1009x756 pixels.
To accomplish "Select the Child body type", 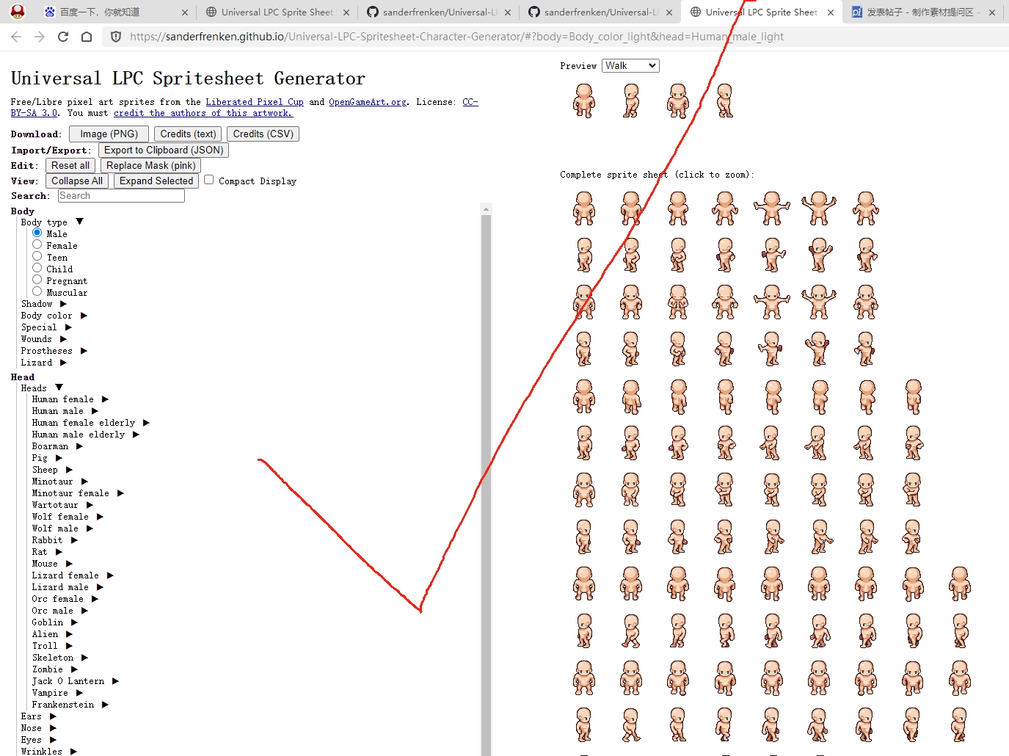I will pyautogui.click(x=37, y=268).
